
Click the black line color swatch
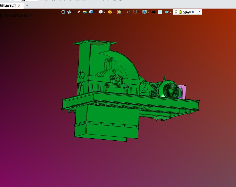[x=154, y=12]
